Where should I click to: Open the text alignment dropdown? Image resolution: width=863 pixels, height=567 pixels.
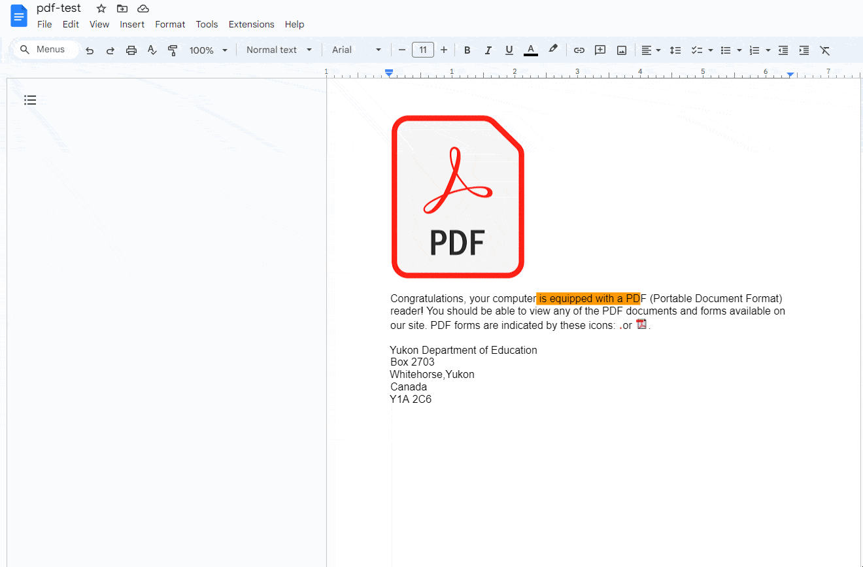click(651, 50)
